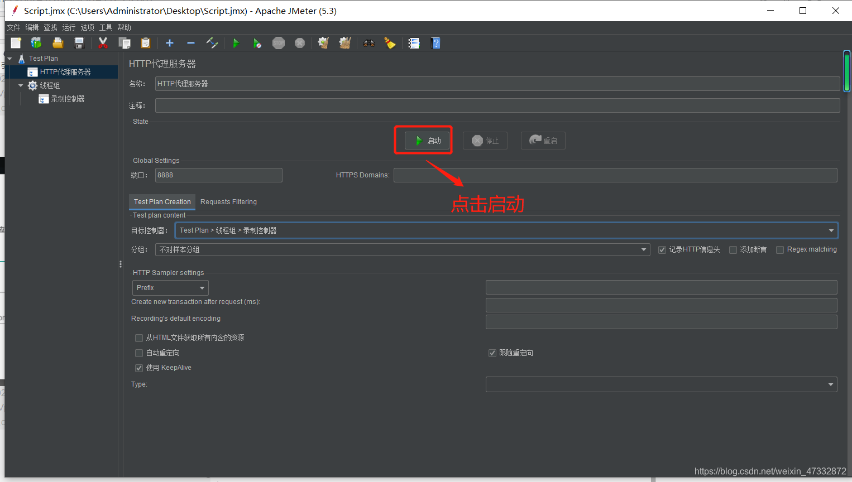This screenshot has height=482, width=852.
Task: Click the 端口 port field showing 8888
Action: (219, 175)
